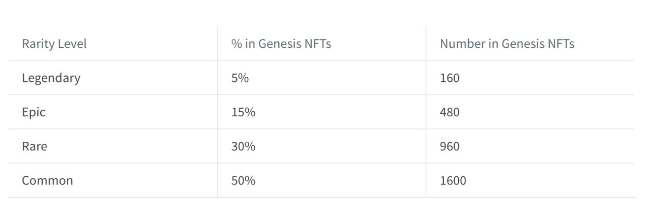Select the Epic rarity cell
Image resolution: width=651 pixels, height=221 pixels.
[x=34, y=112]
